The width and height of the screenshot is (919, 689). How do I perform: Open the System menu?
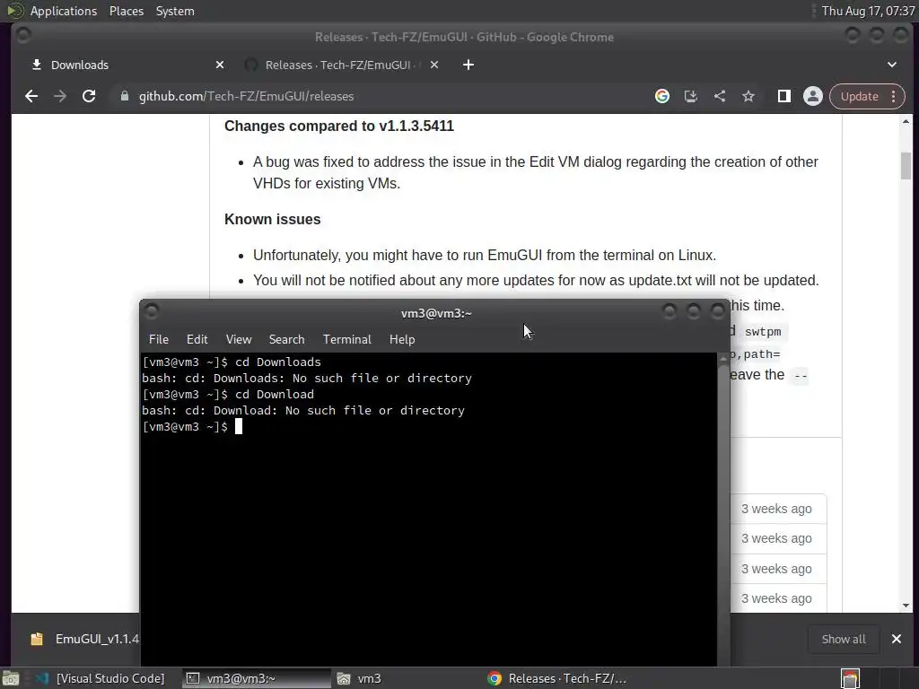point(175,11)
